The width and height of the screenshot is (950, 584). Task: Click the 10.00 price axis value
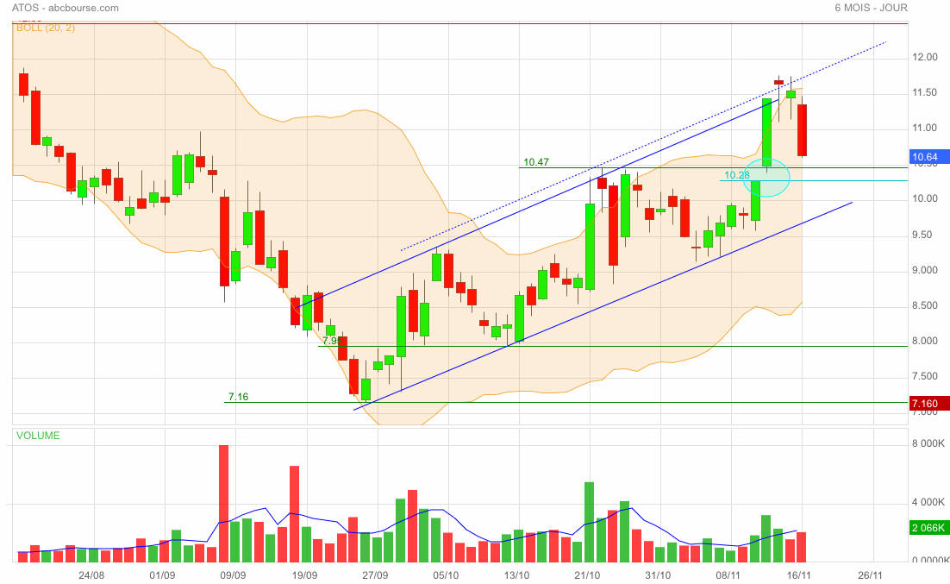point(924,199)
